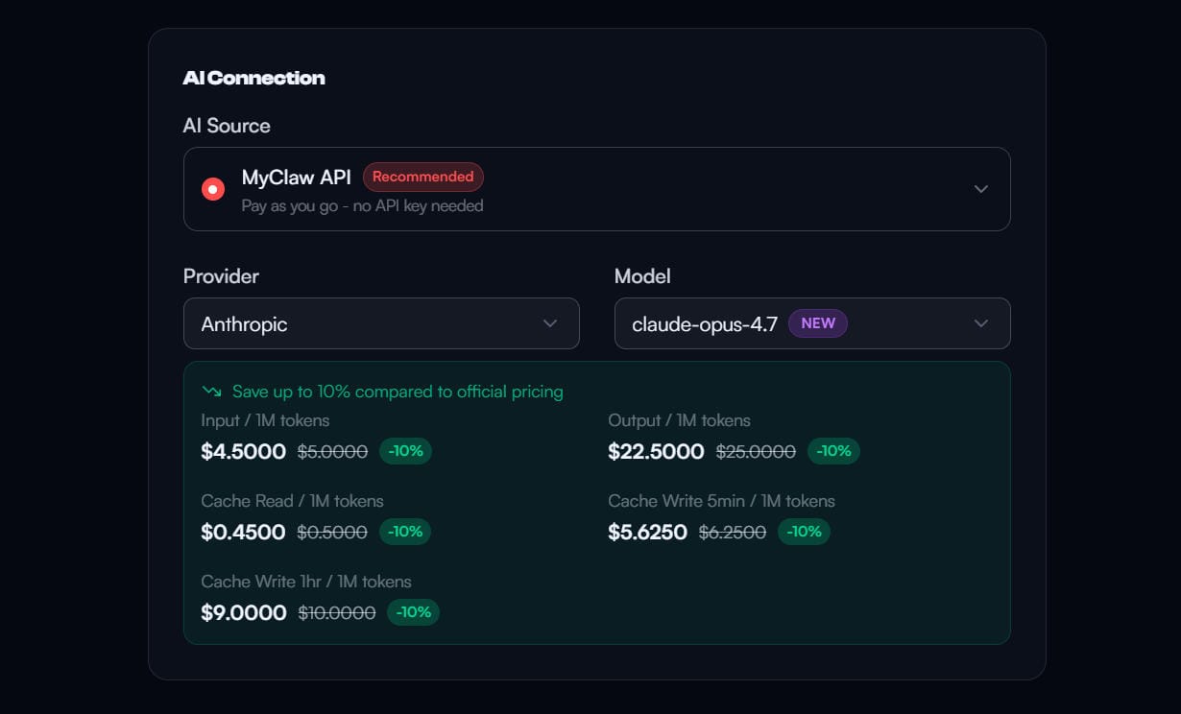The width and height of the screenshot is (1181, 714).
Task: Click the Cache Write 5min -10% badge
Action: click(x=804, y=532)
